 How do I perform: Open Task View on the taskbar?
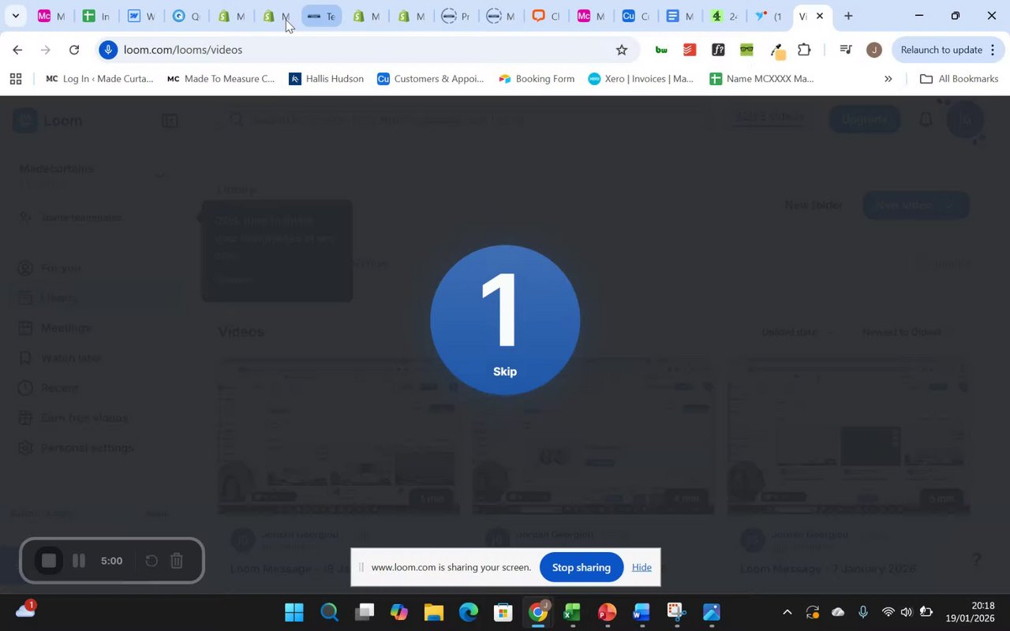364,612
